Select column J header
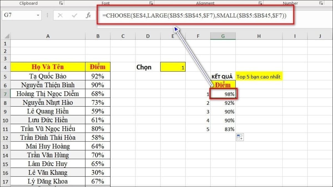333x187 pixels. pyautogui.click(x=320, y=36)
